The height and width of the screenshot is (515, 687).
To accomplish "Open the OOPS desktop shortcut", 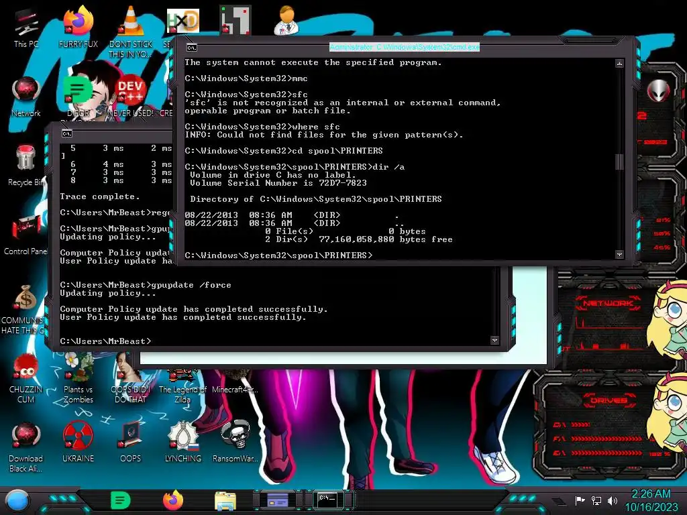I will pyautogui.click(x=131, y=443).
